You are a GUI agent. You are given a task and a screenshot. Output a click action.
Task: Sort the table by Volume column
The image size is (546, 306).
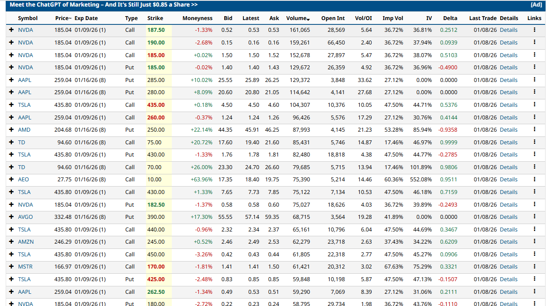coord(298,18)
